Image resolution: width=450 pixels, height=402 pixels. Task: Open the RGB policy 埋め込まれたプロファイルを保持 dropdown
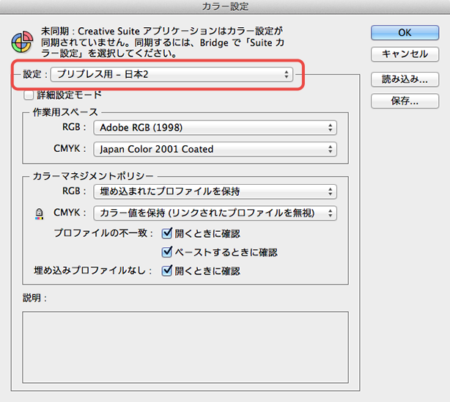(x=215, y=191)
